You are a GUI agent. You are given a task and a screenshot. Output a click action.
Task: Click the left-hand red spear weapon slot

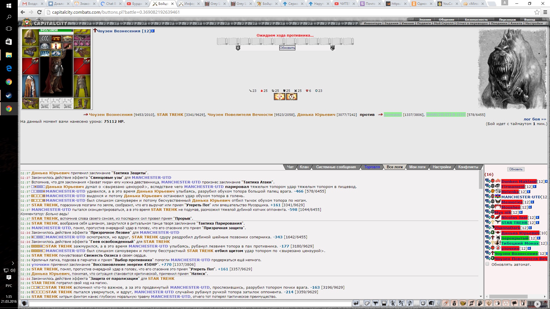tap(30, 66)
